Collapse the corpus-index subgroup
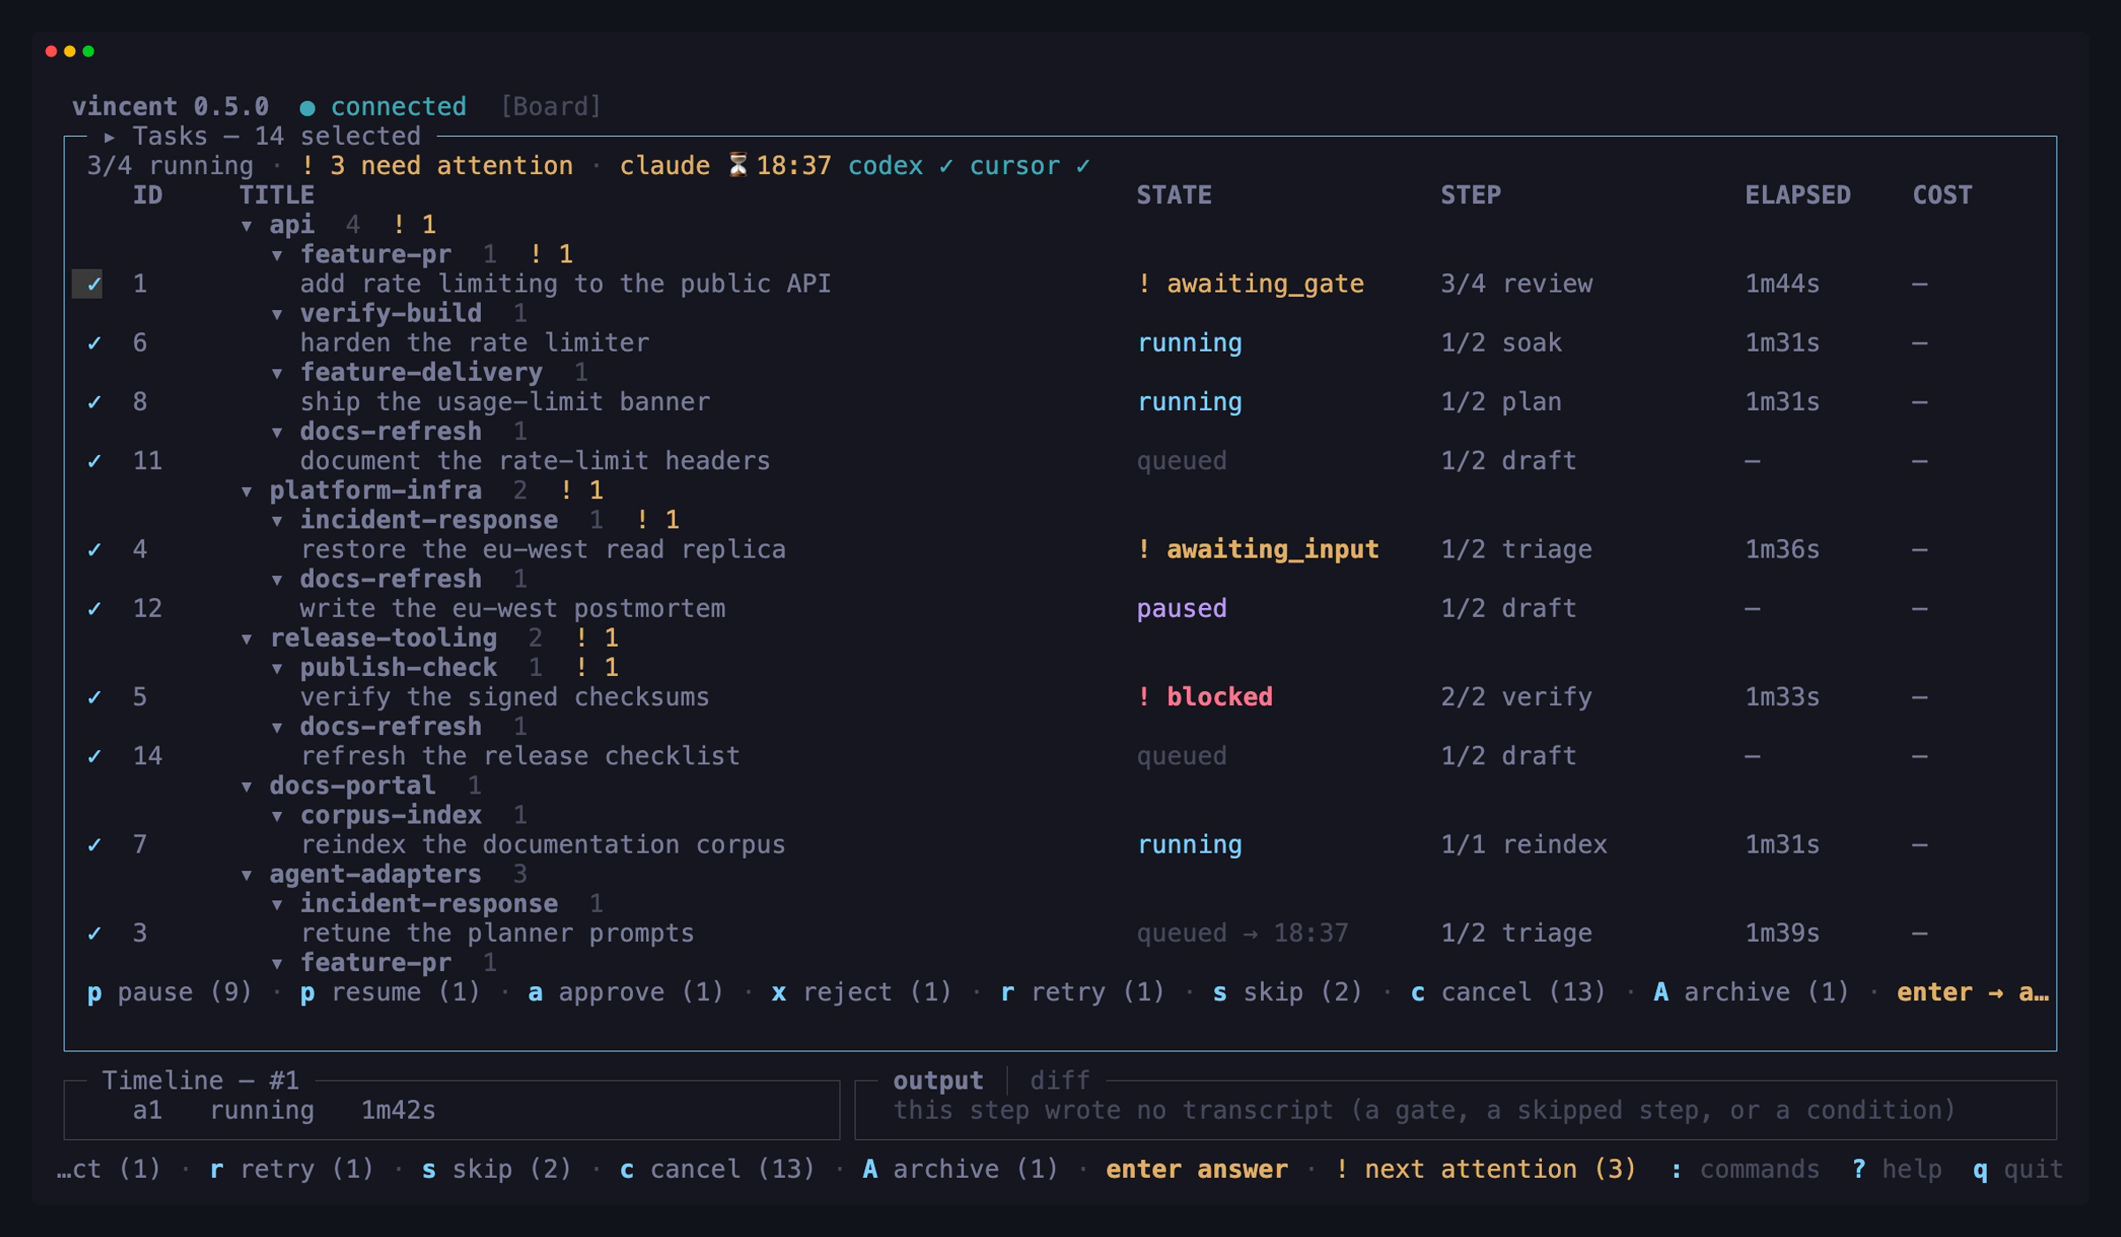Viewport: 2121px width, 1237px height. (277, 816)
